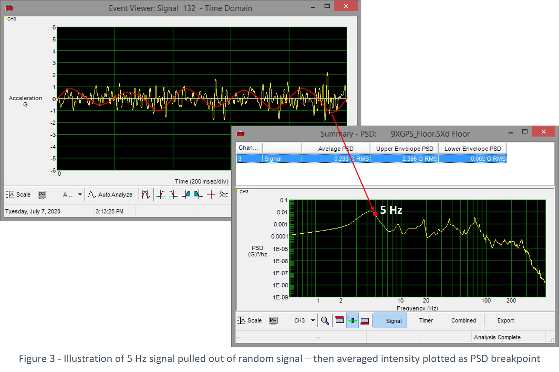559x372 pixels.
Task: Click the 'Upper Envelope PSD' column header
Action: (x=404, y=148)
